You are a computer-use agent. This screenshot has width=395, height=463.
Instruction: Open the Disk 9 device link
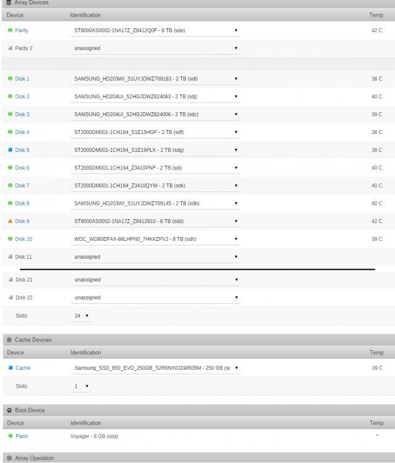[x=22, y=221]
